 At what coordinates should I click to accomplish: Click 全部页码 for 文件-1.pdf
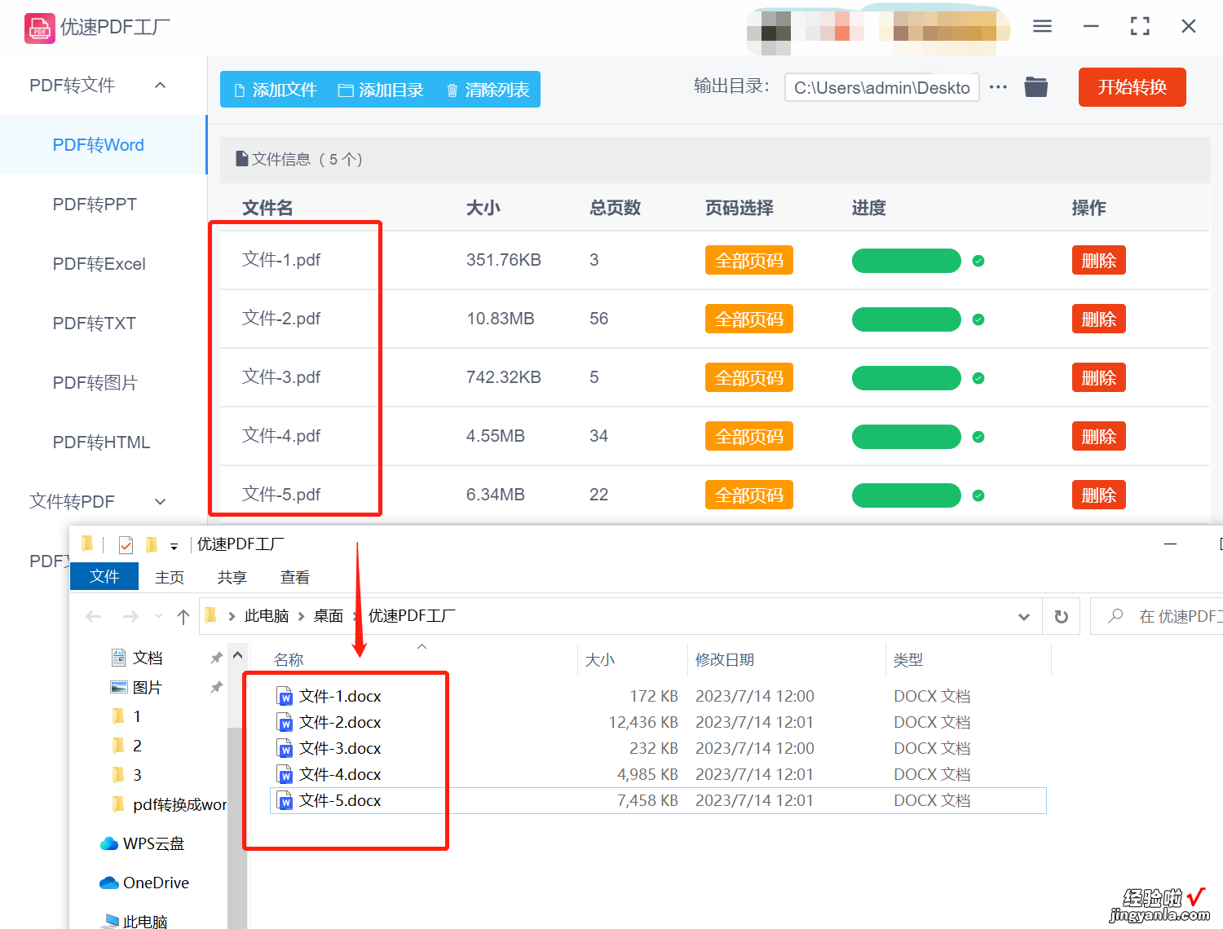coord(749,261)
